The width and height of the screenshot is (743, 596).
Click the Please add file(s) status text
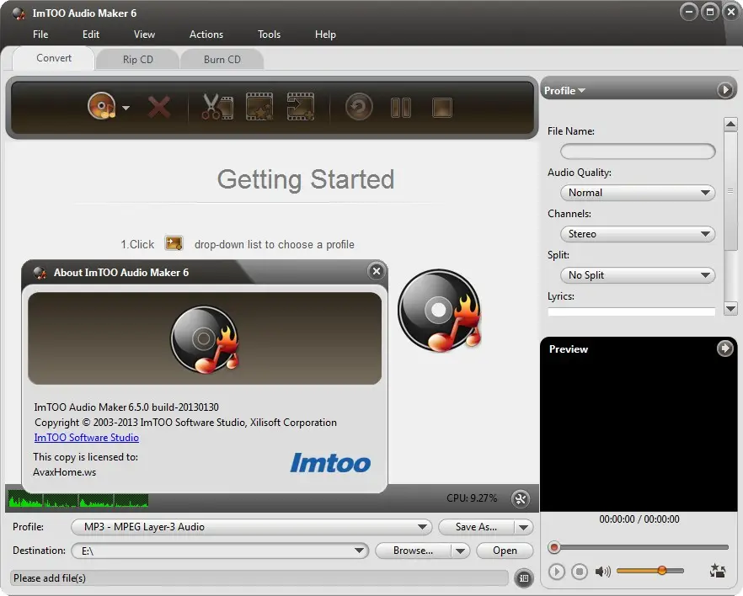point(49,578)
